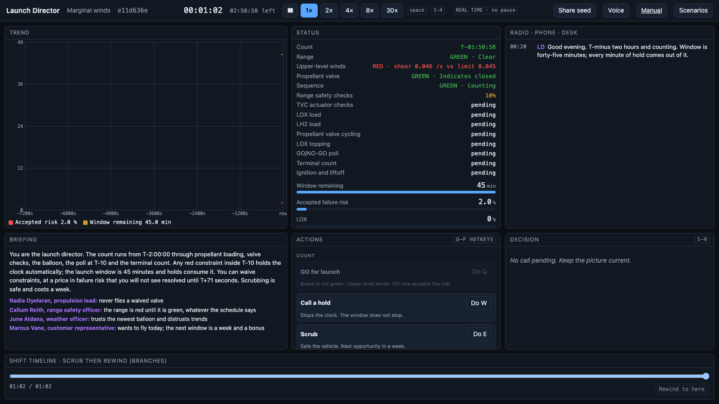This screenshot has width=719, height=404.
Task: Click the Window remaining progress bar
Action: coord(396,192)
